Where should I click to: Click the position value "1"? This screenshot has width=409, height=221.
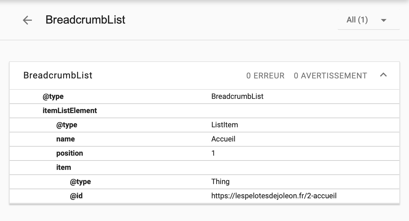coord(213,153)
